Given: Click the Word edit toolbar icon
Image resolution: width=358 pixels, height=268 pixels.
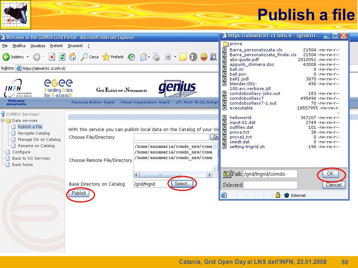Looking at the screenshot, I should pos(168,57).
